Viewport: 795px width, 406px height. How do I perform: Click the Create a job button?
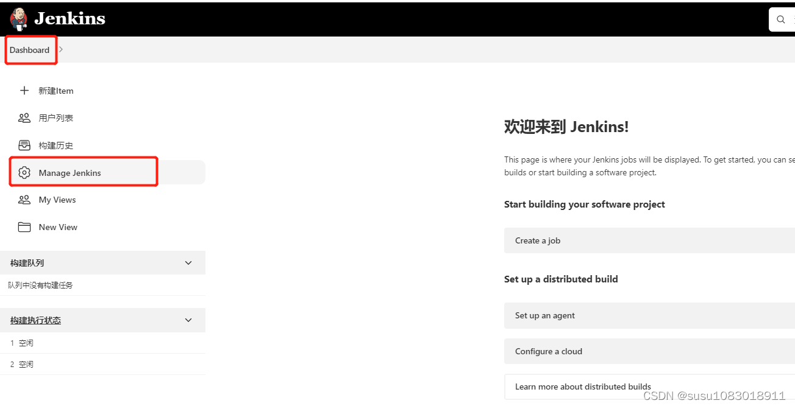pos(649,240)
